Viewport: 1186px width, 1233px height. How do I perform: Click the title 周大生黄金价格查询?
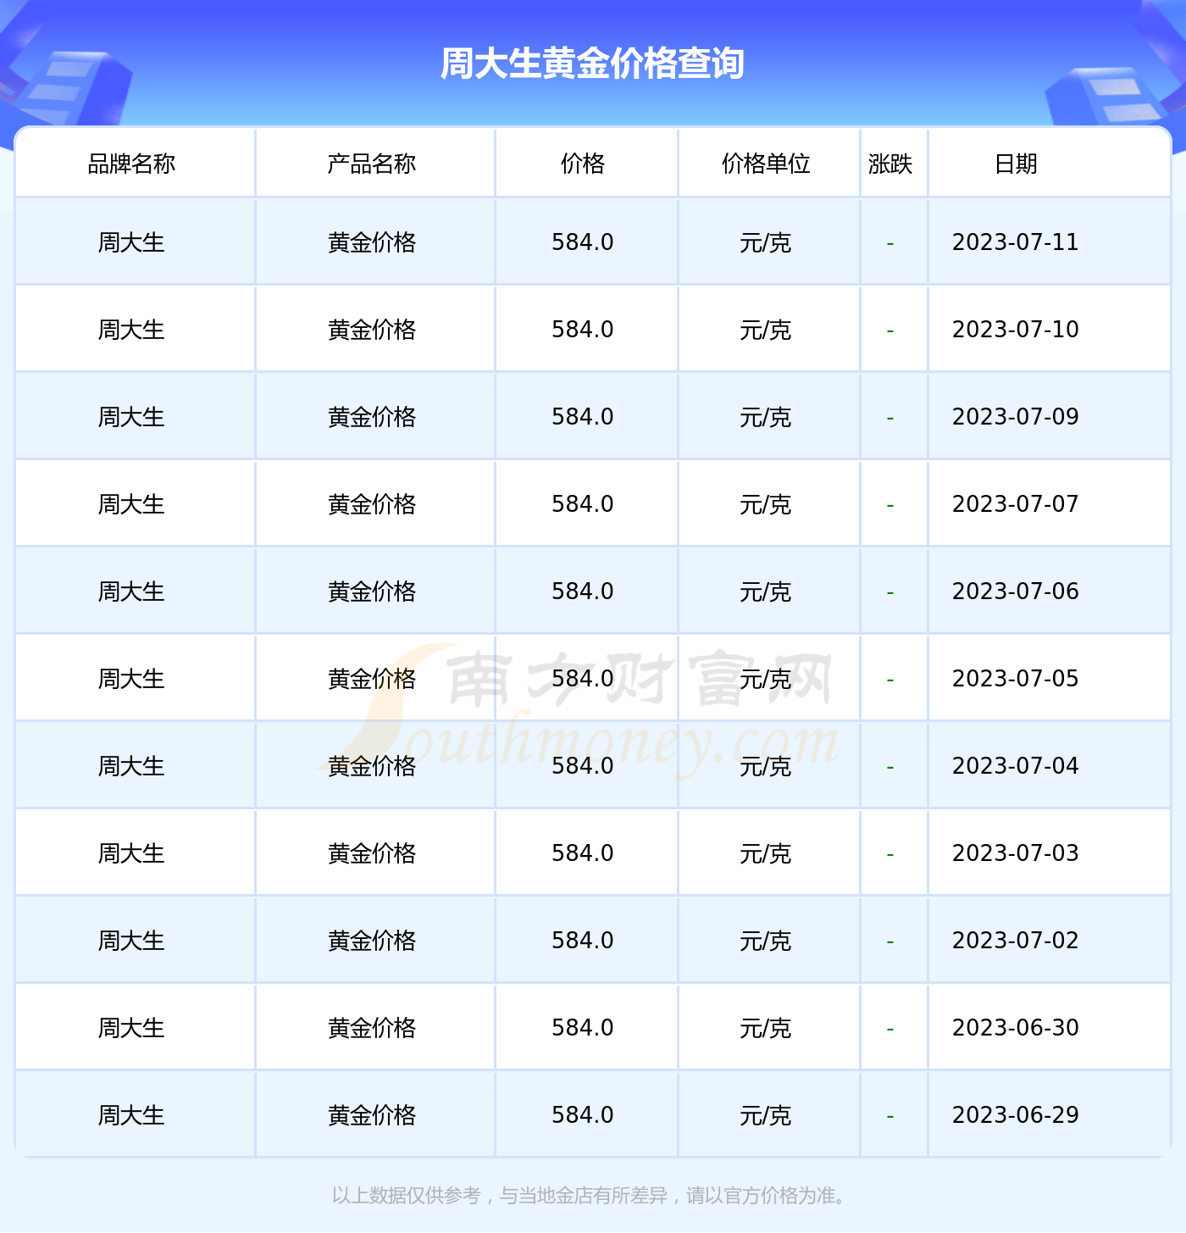[x=592, y=64]
